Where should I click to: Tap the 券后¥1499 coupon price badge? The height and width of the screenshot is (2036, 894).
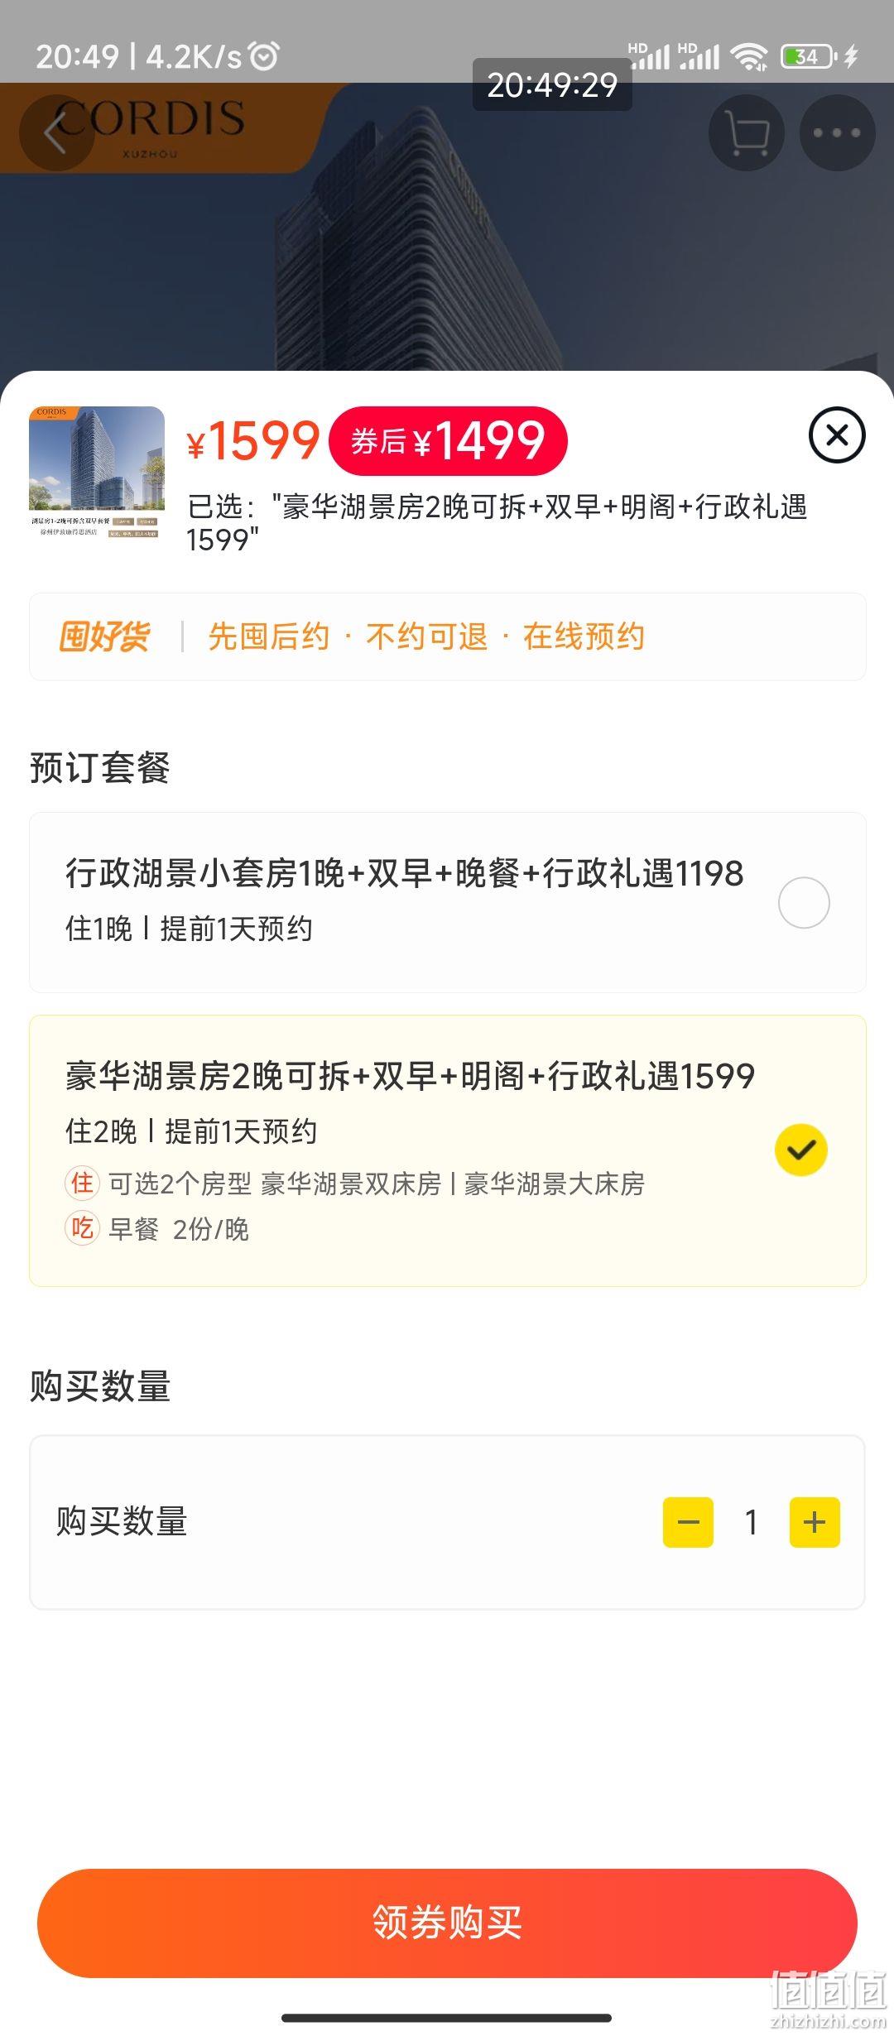pos(448,440)
